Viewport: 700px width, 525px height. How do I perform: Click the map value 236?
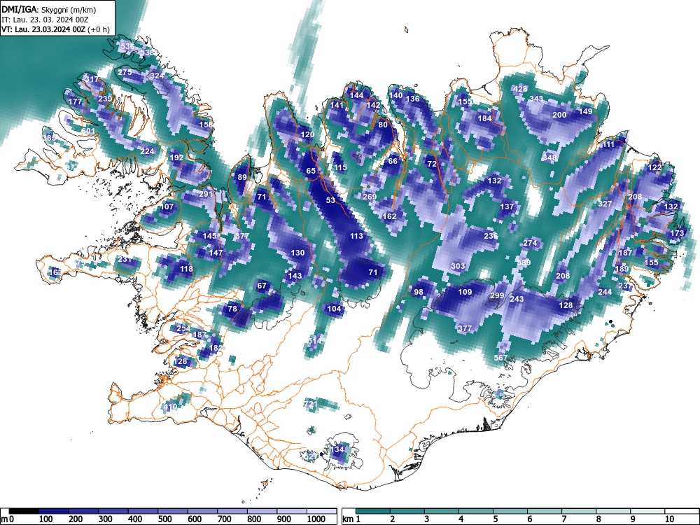491,236
